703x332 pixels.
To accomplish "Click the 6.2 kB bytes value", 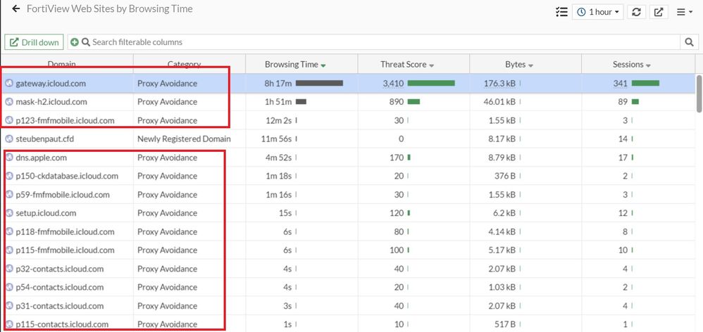I will coord(504,213).
